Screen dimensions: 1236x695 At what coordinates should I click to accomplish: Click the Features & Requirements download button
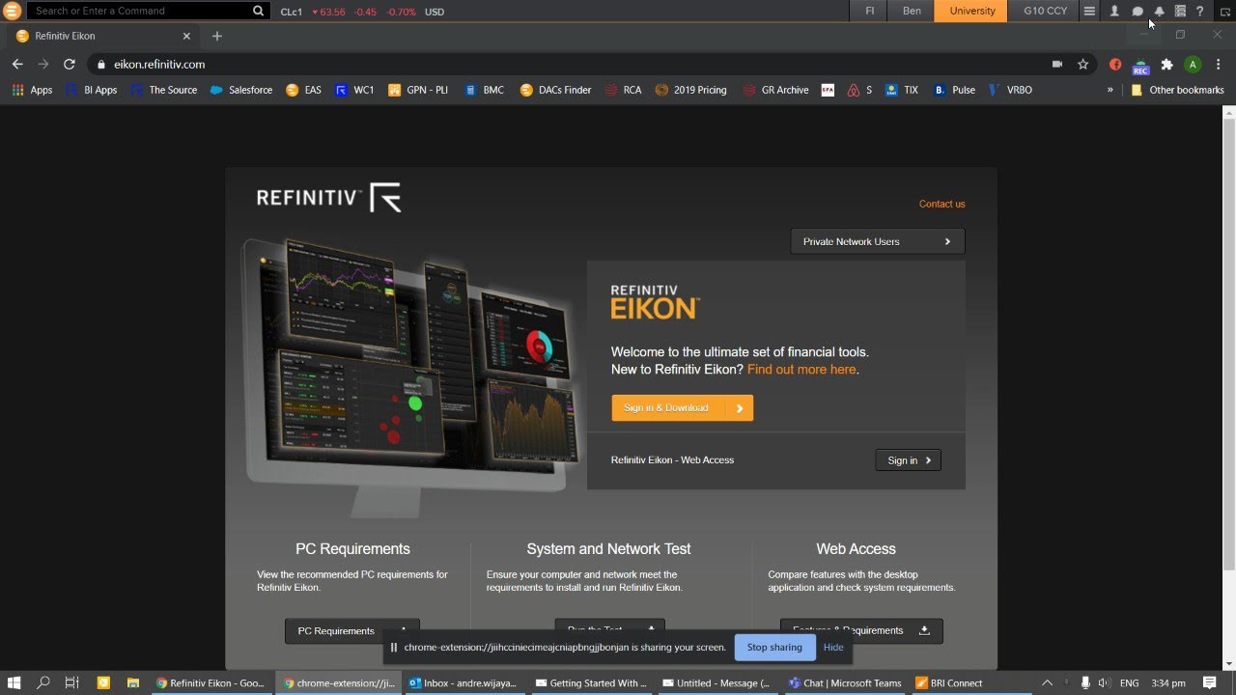tap(860, 631)
